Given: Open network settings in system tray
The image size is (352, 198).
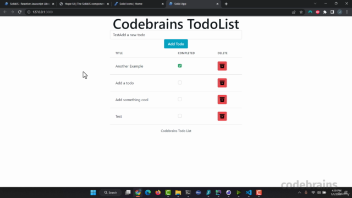Looking at the screenshot, I should (x=313, y=193).
